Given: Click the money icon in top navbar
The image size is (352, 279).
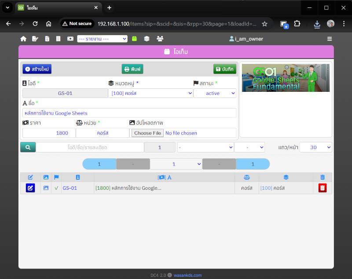Looking at the screenshot, I should 70,39.
